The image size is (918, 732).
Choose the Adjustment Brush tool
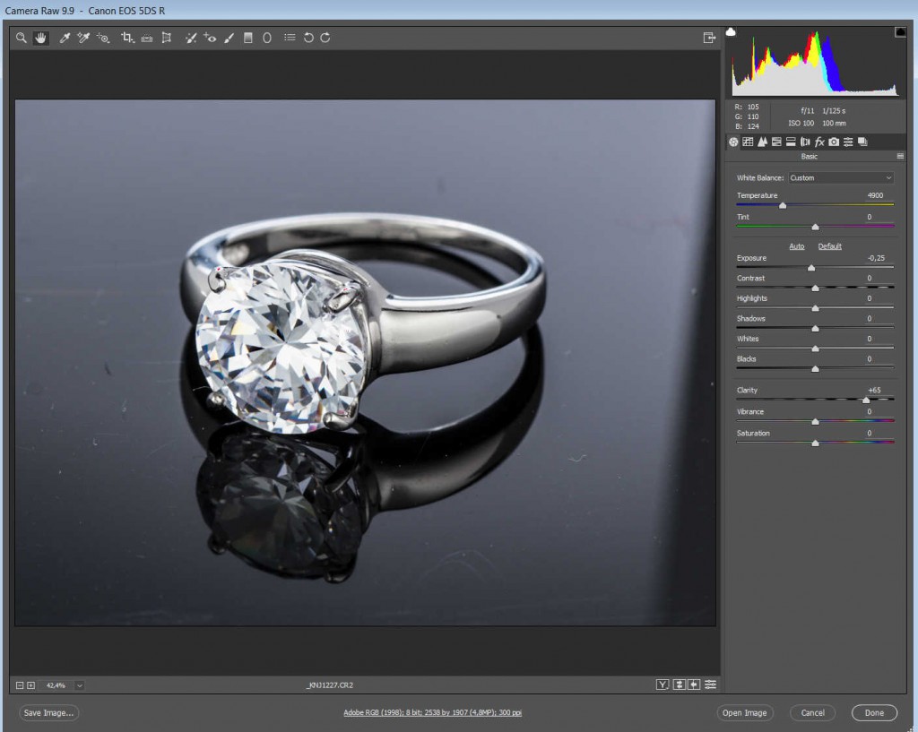click(x=229, y=38)
